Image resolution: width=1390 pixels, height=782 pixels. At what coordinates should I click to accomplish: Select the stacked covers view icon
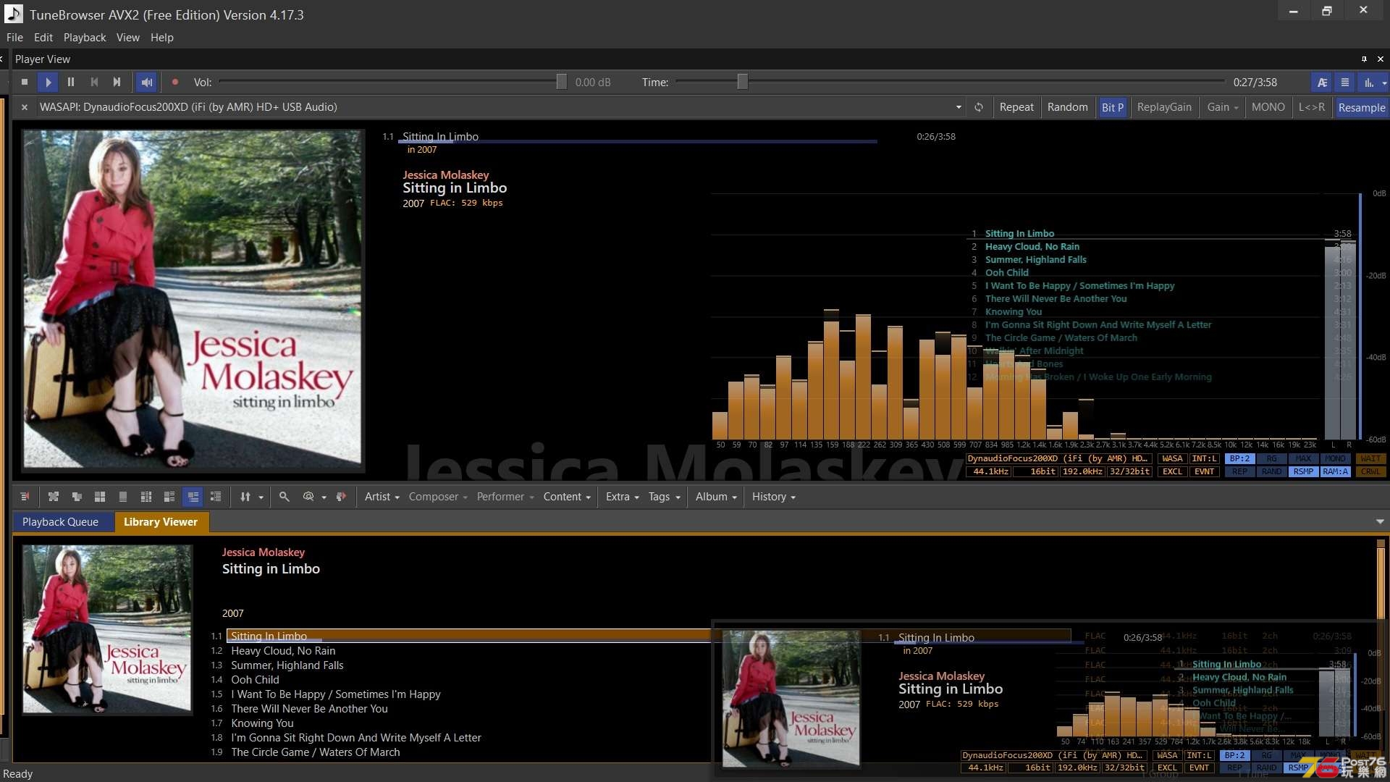click(77, 497)
